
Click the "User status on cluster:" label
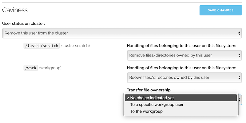click(24, 23)
